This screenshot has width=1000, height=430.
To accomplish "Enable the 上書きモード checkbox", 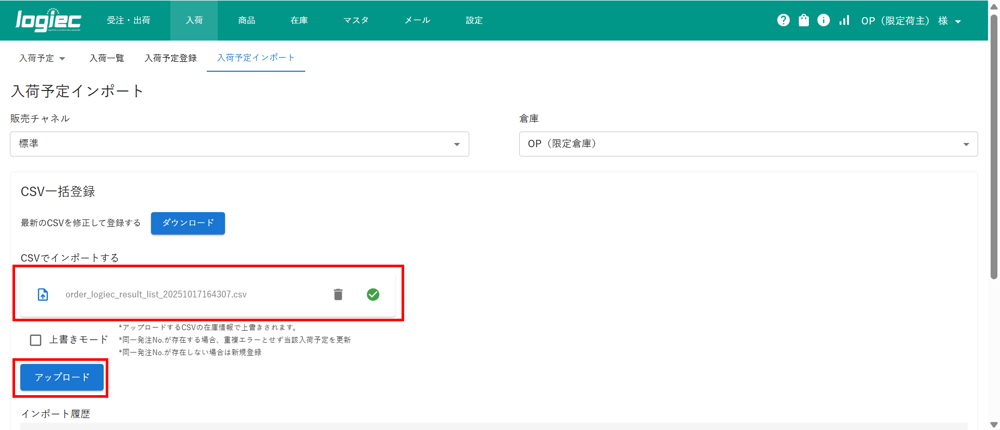I will [x=36, y=340].
